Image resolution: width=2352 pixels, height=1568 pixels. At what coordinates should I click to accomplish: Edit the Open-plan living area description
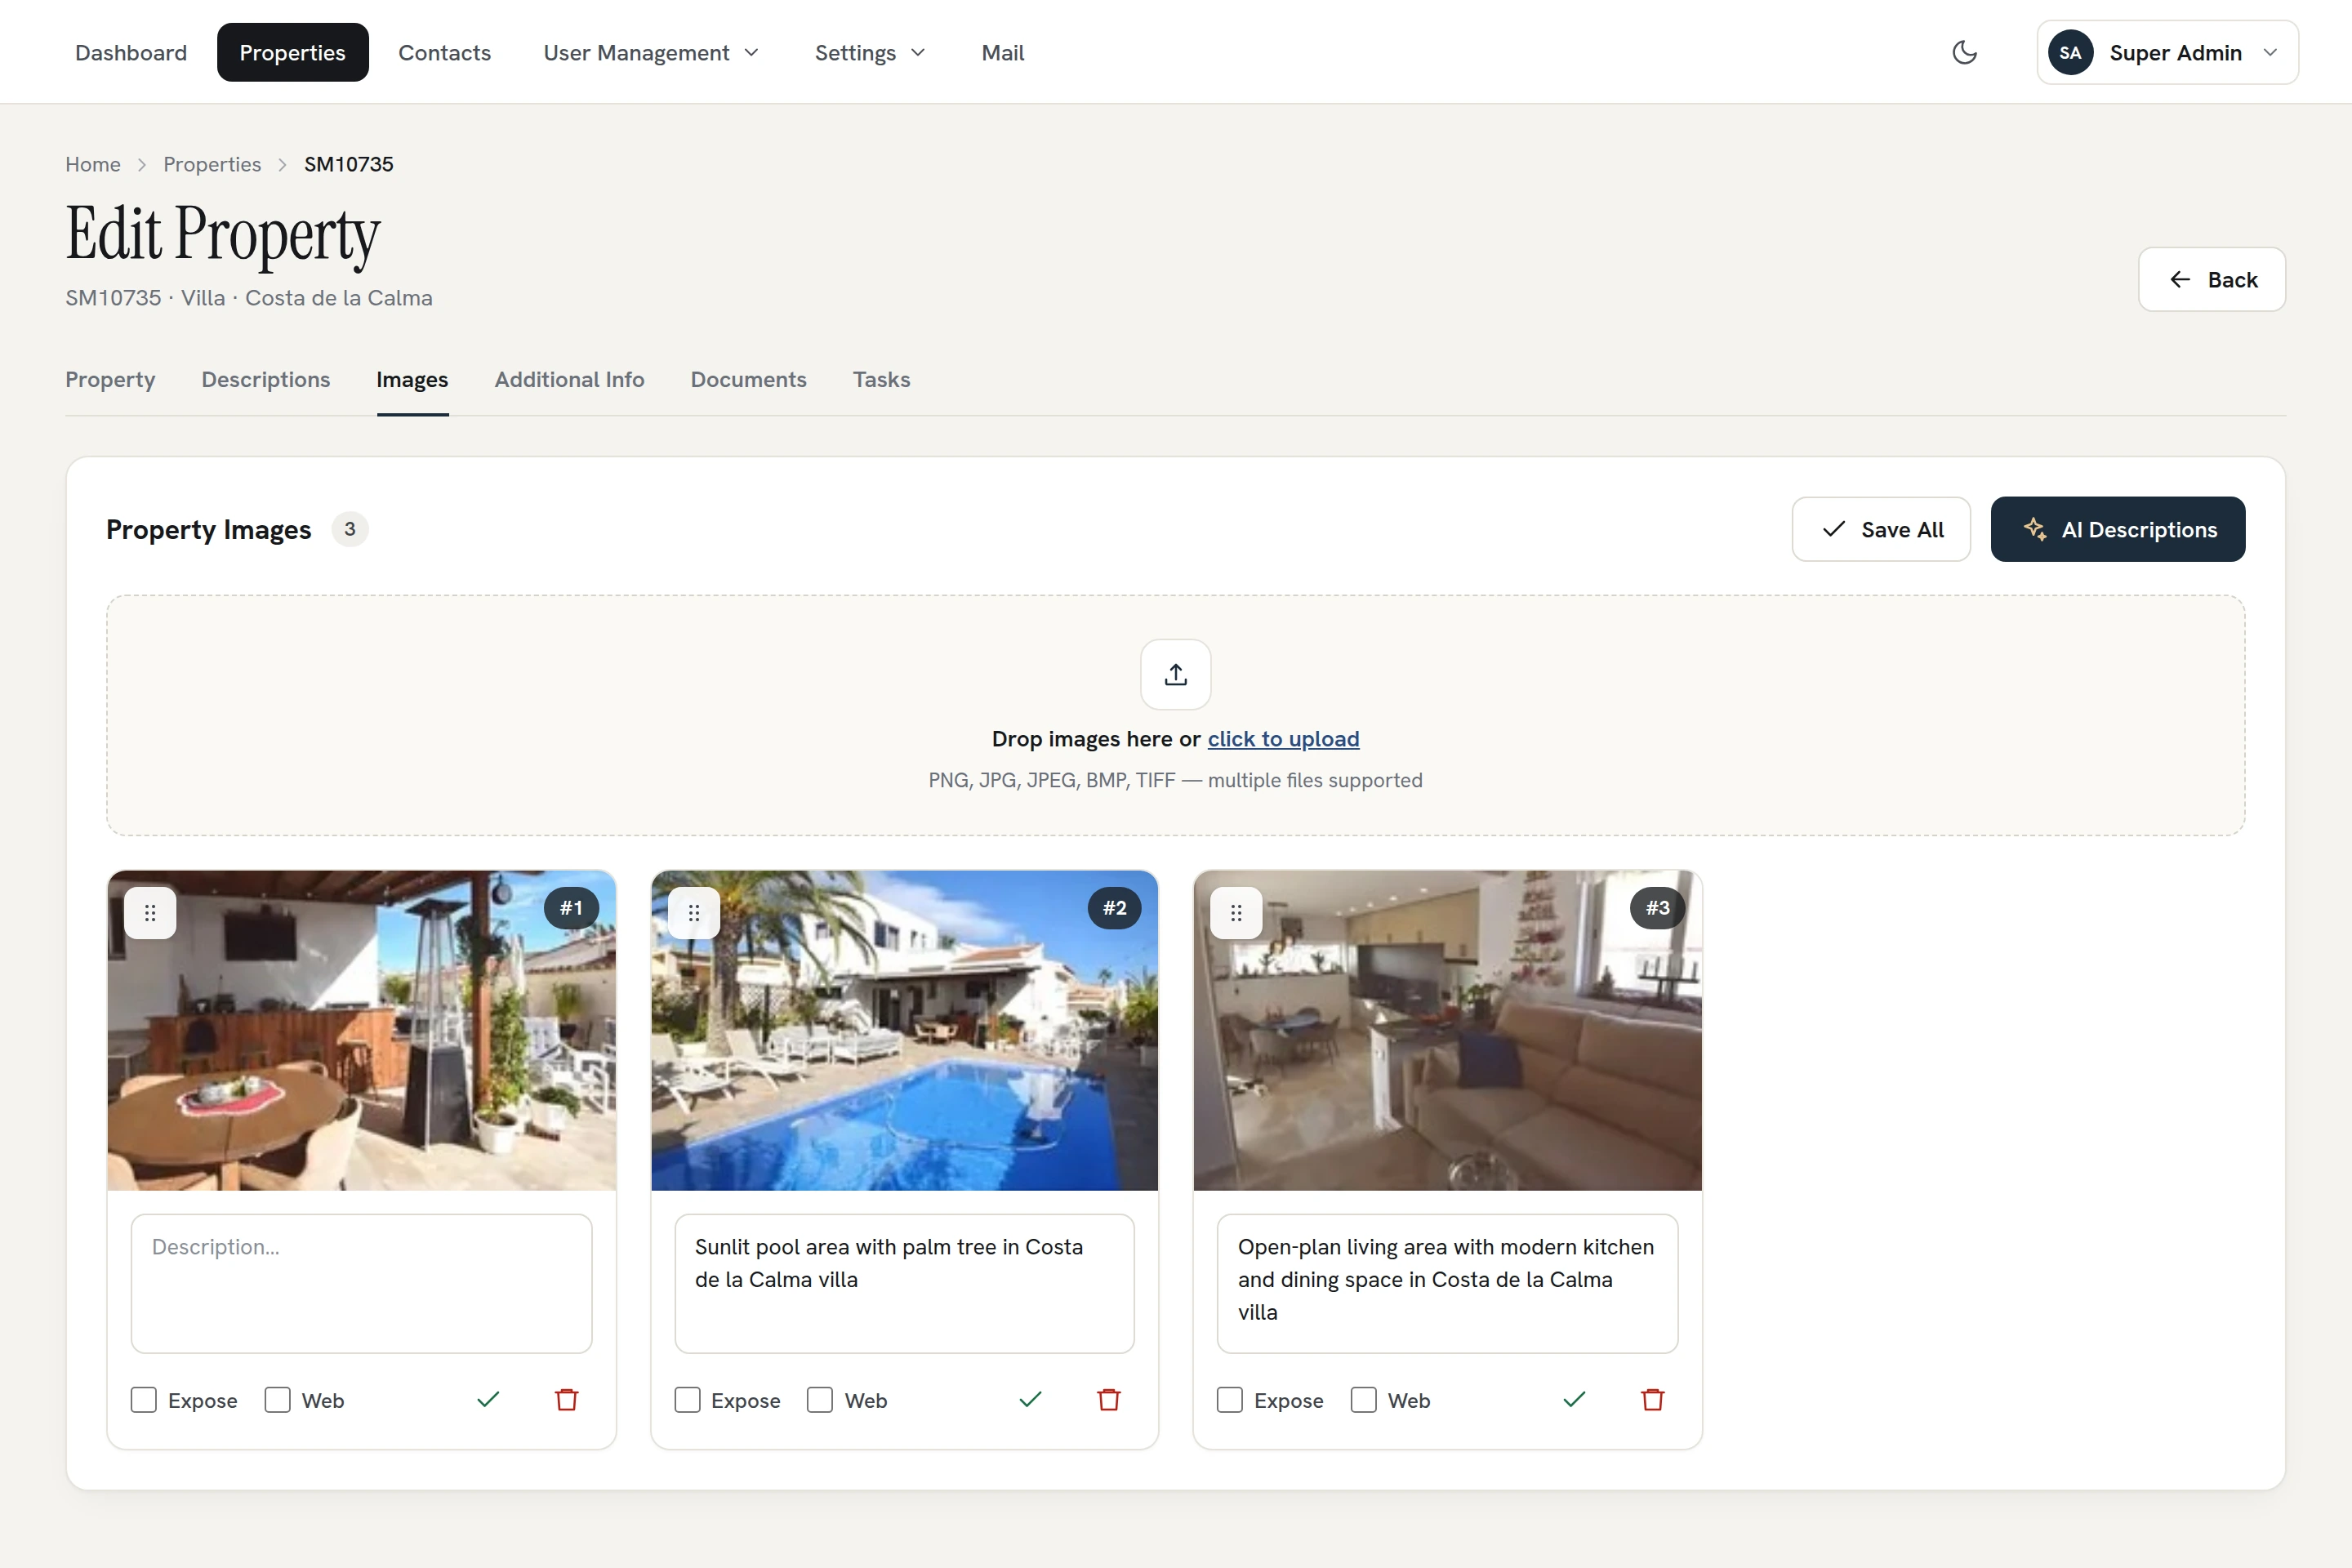click(x=1447, y=1284)
